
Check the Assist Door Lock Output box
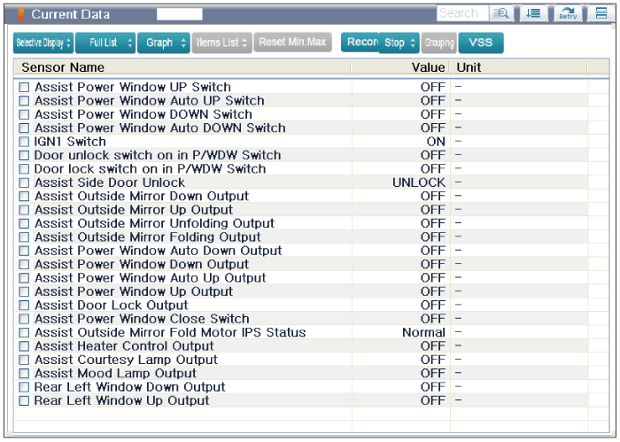(25, 306)
